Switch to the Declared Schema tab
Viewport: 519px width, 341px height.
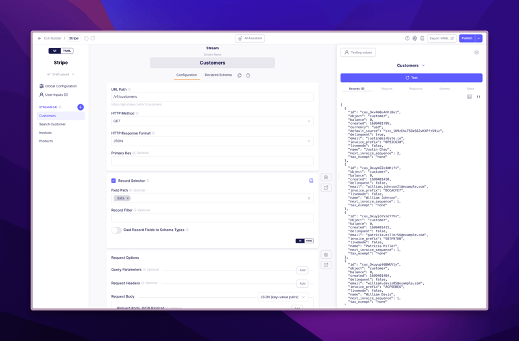click(218, 75)
